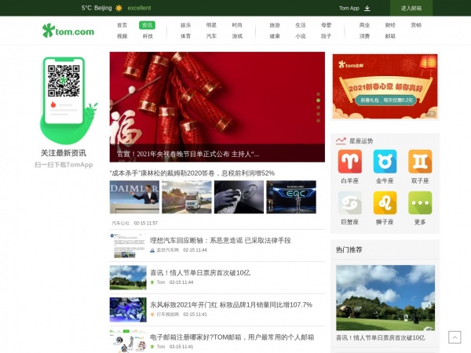Viewport: 471px width, 353px height.
Task: Open the 视频 video nav item
Action: coord(122,36)
